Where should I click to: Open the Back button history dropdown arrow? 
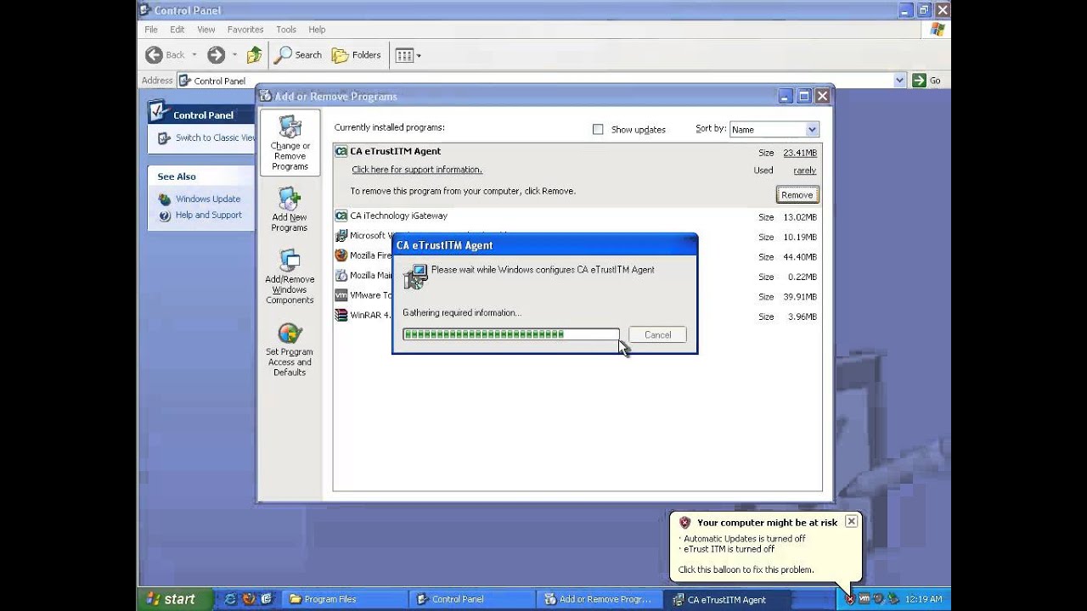point(194,55)
